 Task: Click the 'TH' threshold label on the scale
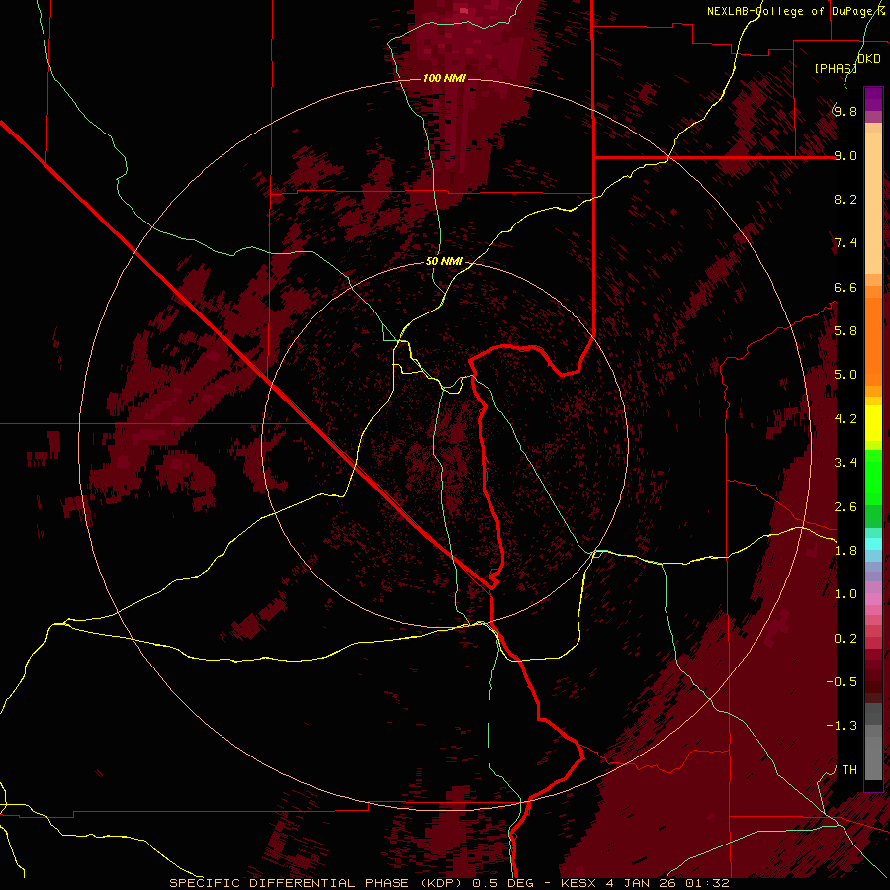849,770
